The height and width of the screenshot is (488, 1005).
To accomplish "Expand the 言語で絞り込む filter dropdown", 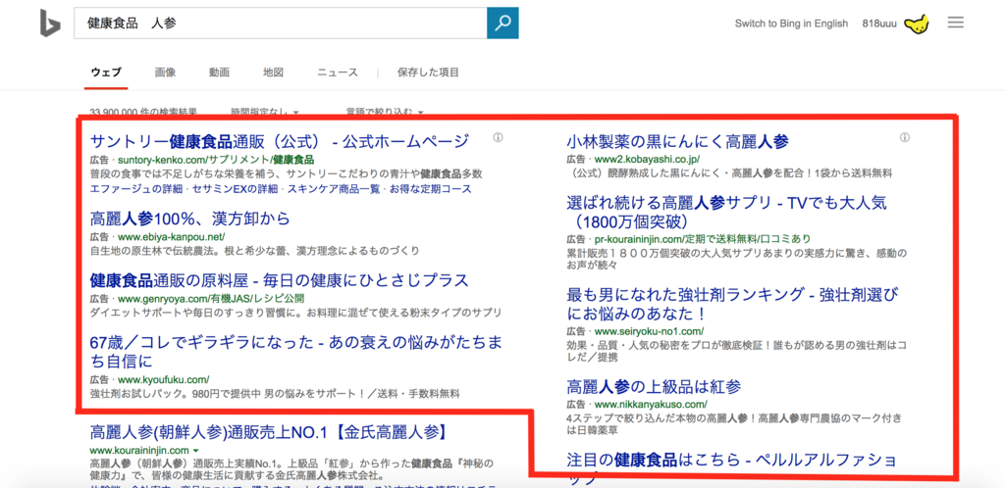I will click(x=385, y=112).
